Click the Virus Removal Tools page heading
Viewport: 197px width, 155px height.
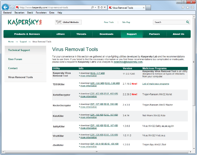click(75, 49)
